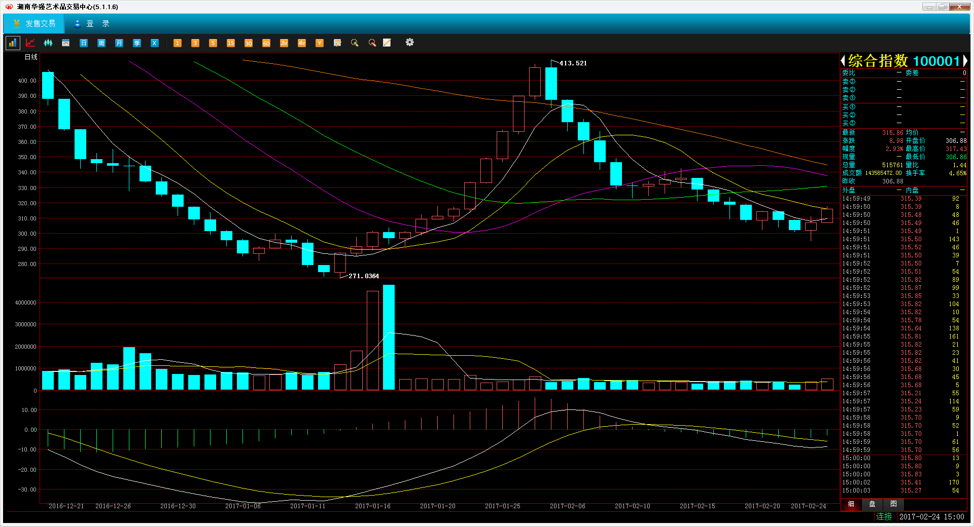974x527 pixels.
Task: Open the 发售交易 tab
Action: pos(34,24)
